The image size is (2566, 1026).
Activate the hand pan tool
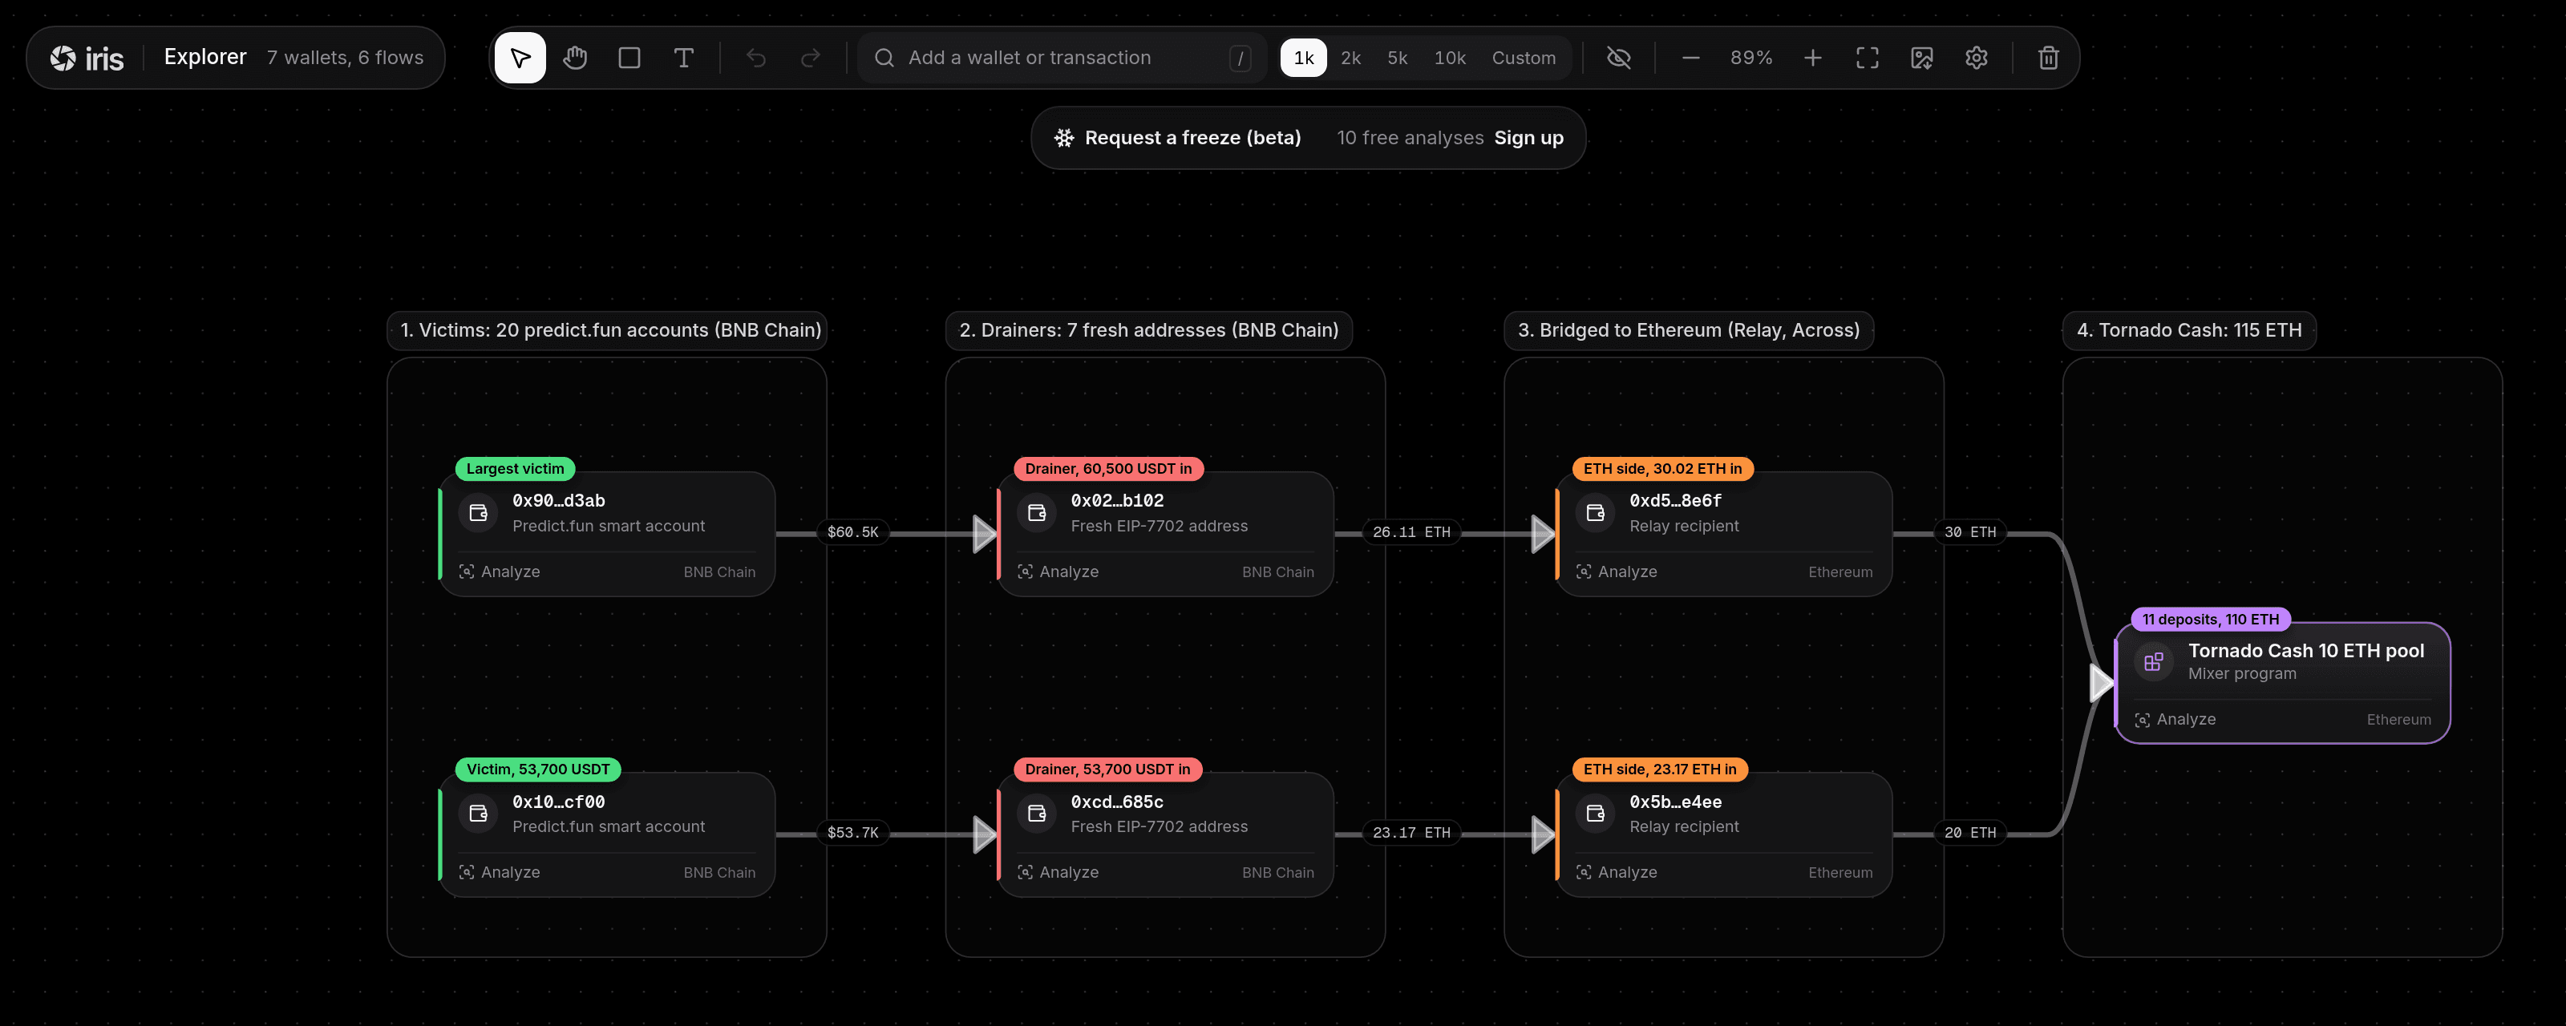575,58
